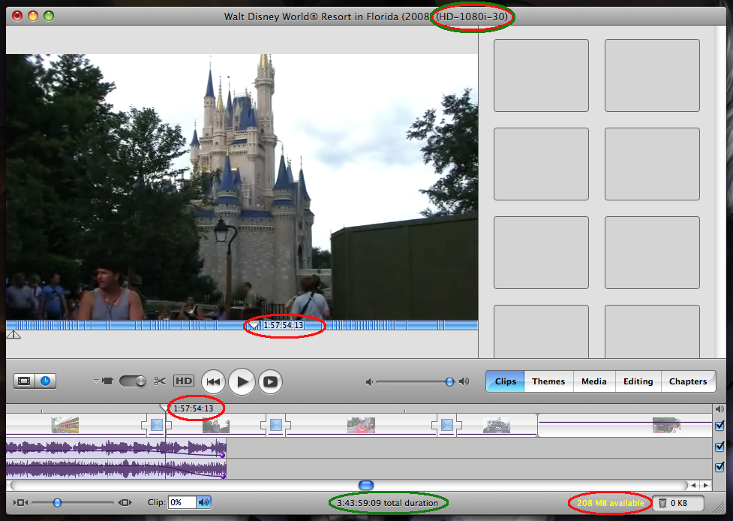Viewport: 733px width, 521px height.
Task: Toggle the first audio track checkbox
Action: (719, 447)
